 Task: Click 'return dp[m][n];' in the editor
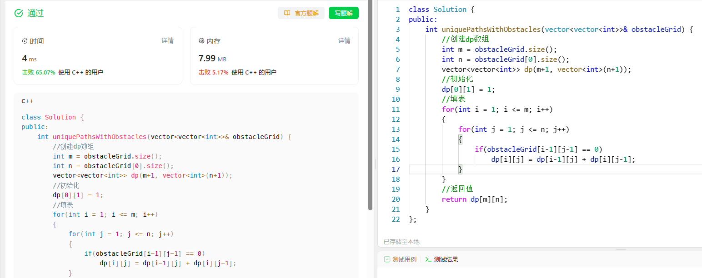point(475,199)
